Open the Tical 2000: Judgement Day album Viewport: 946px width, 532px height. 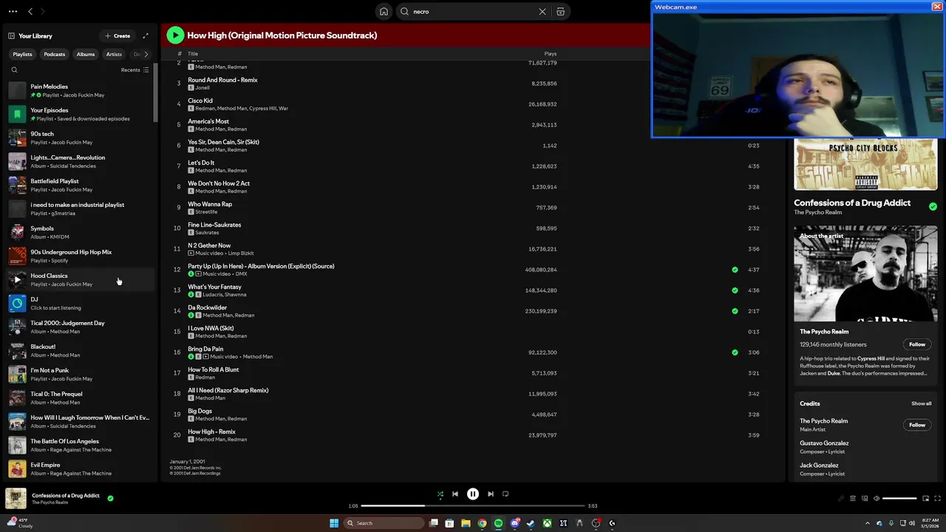point(80,327)
